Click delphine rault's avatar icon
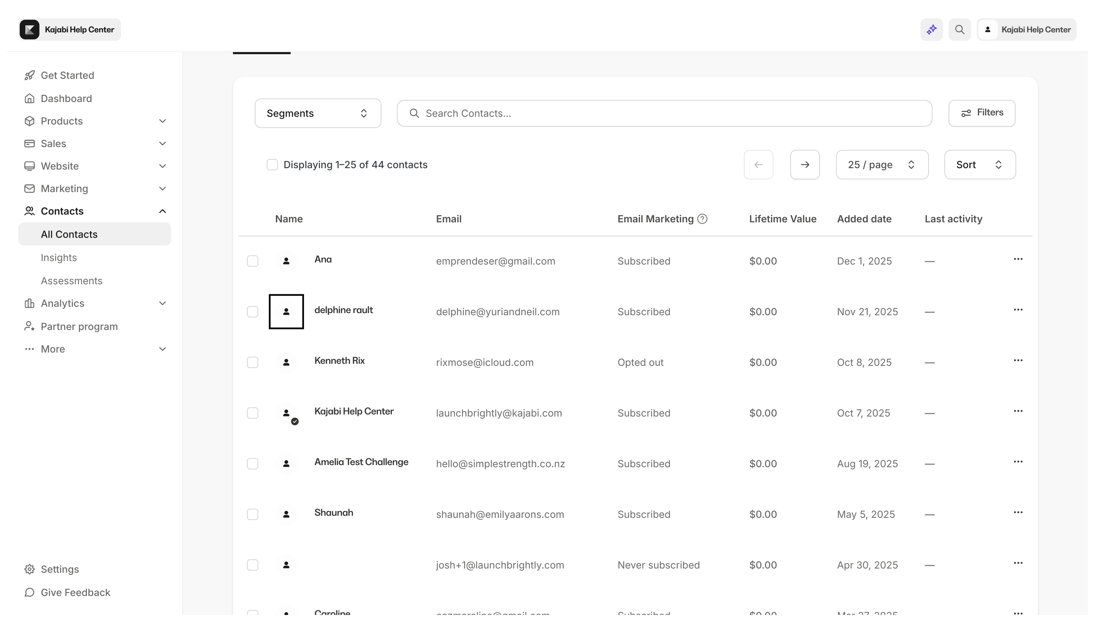 286,312
